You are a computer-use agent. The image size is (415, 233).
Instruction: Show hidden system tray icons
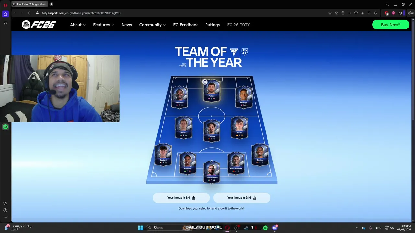tap(357, 228)
